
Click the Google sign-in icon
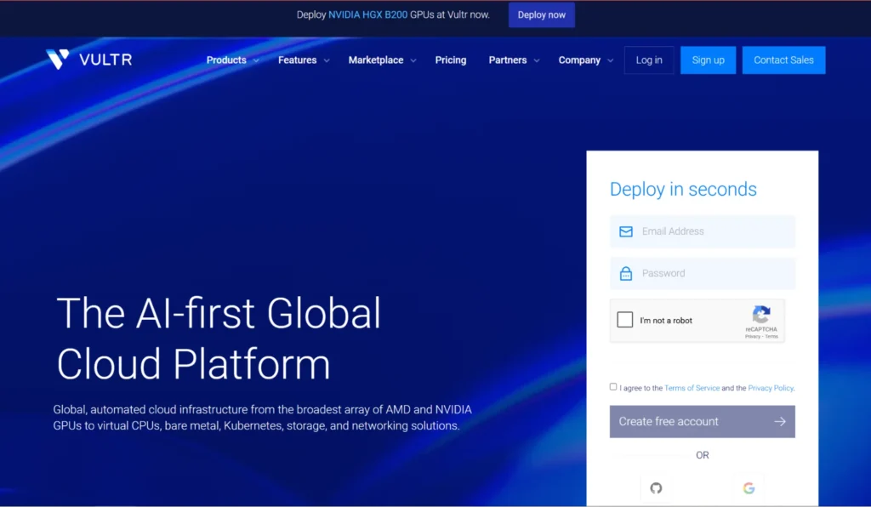[749, 487]
